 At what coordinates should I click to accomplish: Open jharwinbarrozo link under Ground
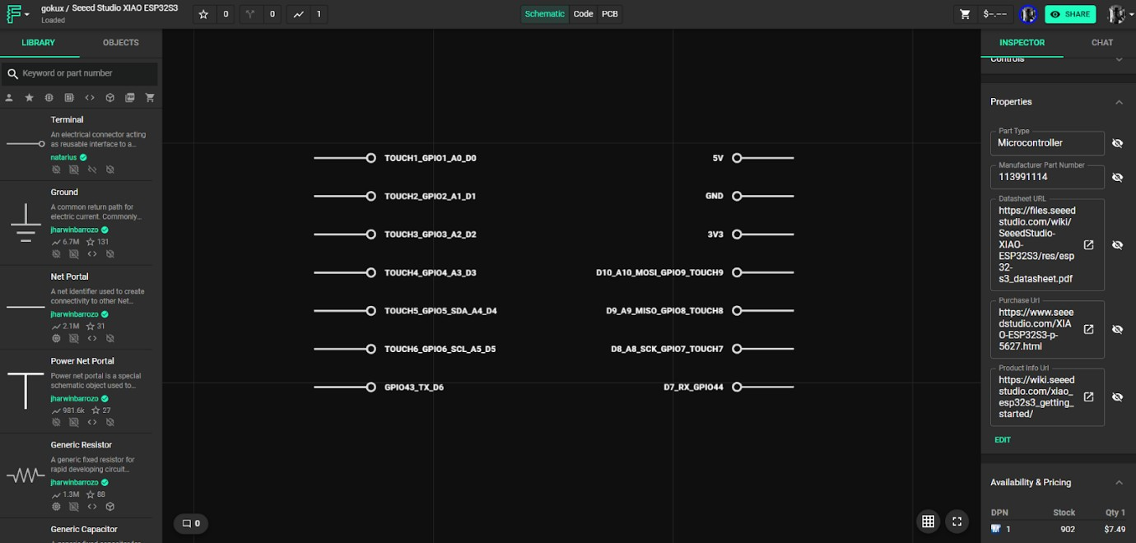[74, 230]
